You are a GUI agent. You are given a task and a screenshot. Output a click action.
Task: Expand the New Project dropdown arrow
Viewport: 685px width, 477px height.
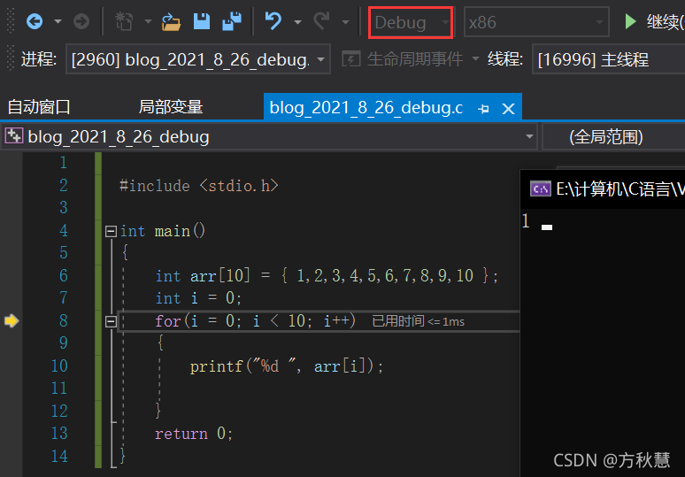148,21
